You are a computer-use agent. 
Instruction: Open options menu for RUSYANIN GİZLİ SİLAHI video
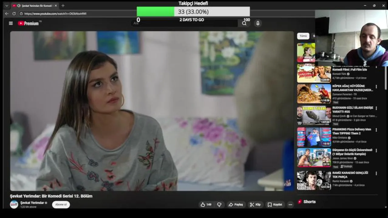[376, 108]
